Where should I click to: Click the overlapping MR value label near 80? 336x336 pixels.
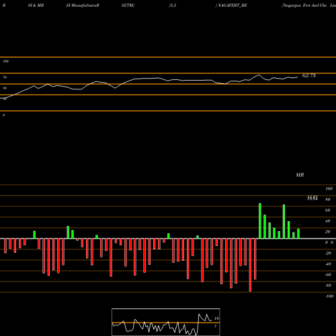312,198
